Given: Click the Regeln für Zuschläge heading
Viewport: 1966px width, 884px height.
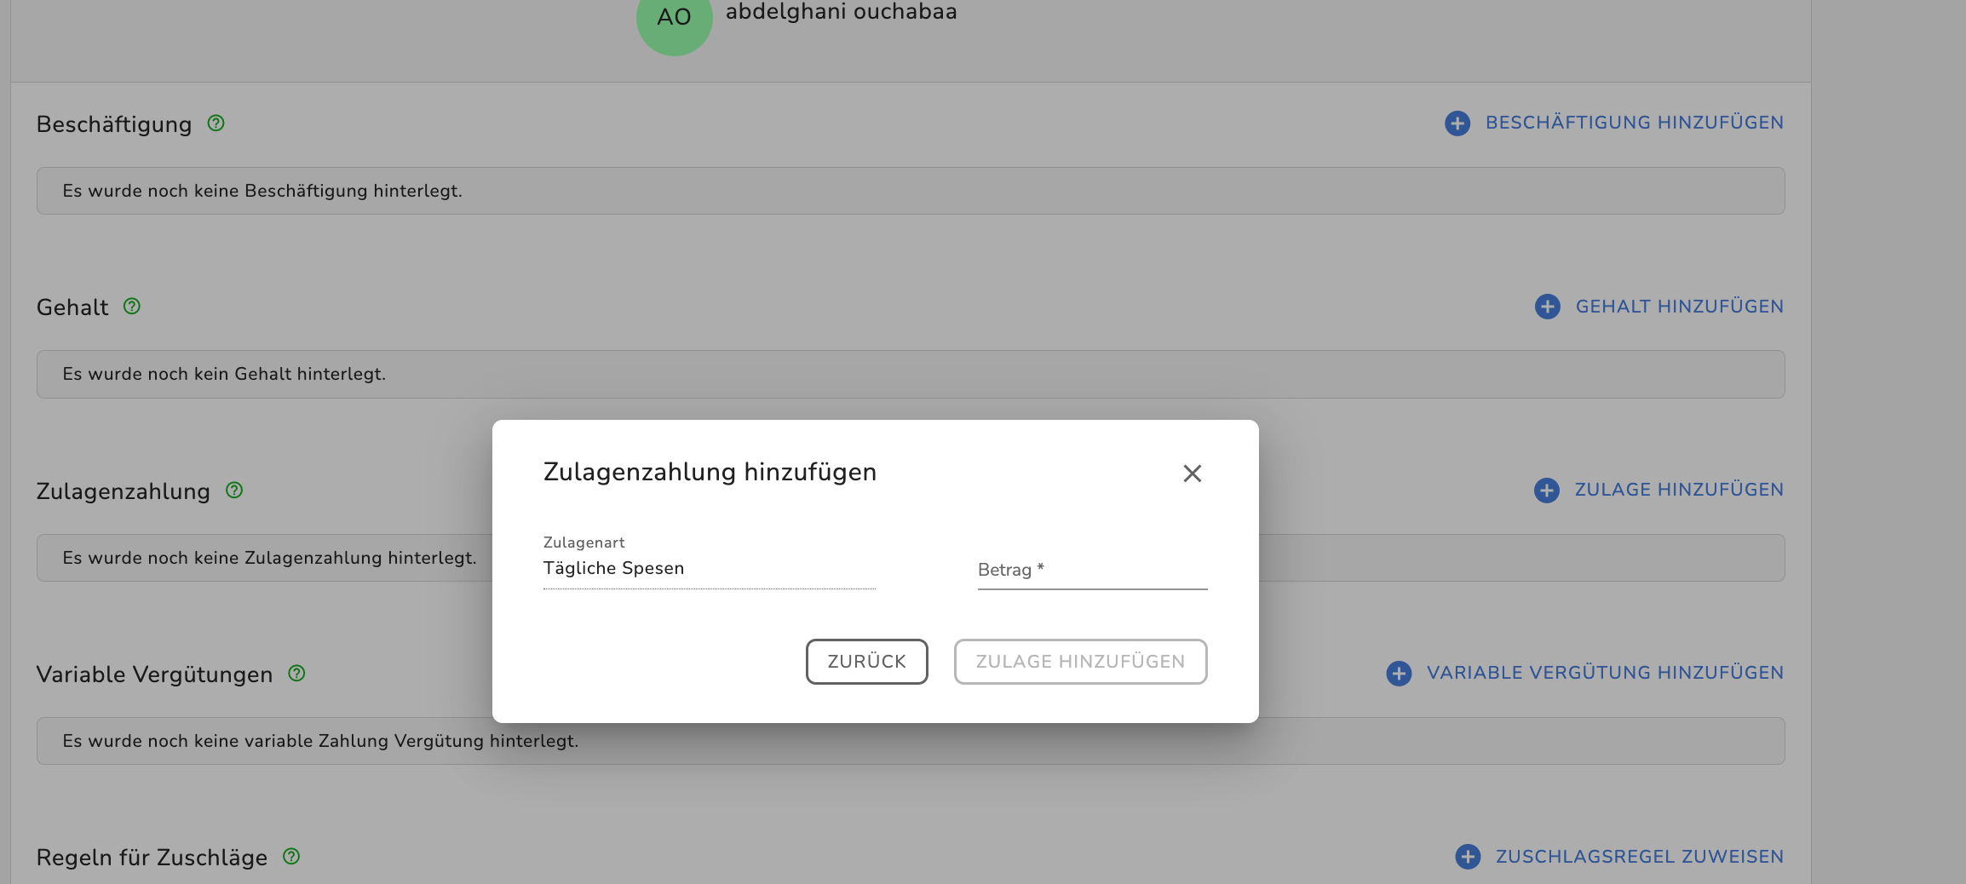Looking at the screenshot, I should (152, 858).
